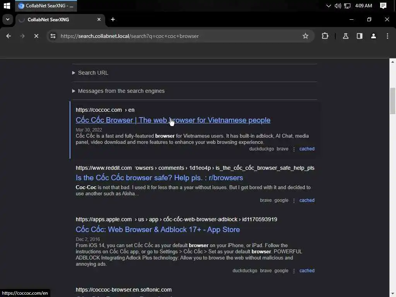The image size is (396, 297).
Task: Click the https://www.reddit.com URL line
Action: click(x=195, y=168)
